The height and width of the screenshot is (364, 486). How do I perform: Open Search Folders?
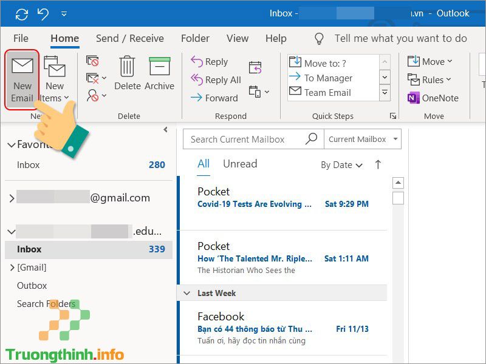tap(46, 304)
